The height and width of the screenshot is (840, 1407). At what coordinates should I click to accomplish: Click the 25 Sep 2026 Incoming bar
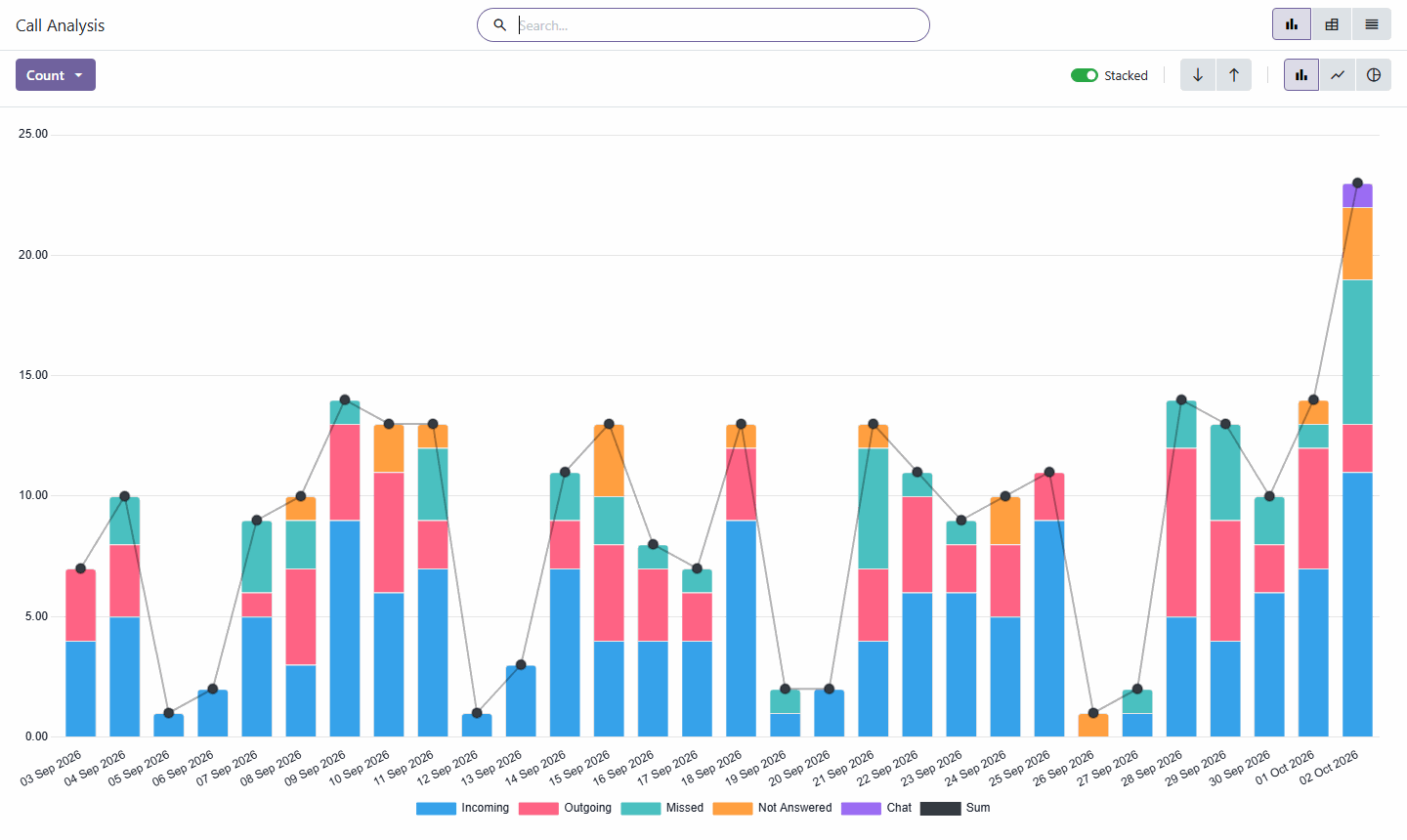pos(1049,628)
